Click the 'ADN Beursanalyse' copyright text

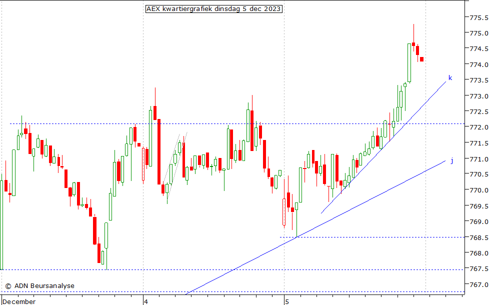(39, 285)
